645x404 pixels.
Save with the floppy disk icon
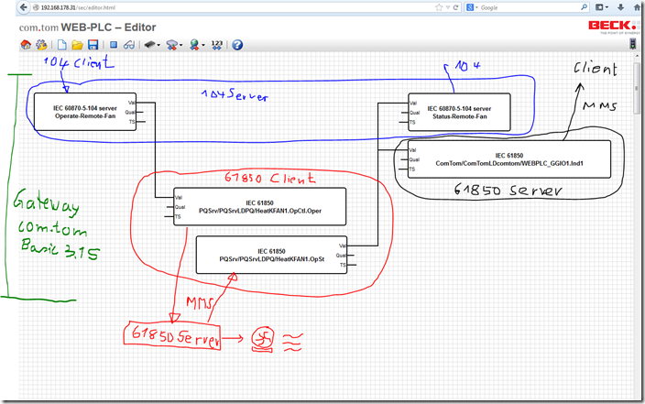coord(93,45)
